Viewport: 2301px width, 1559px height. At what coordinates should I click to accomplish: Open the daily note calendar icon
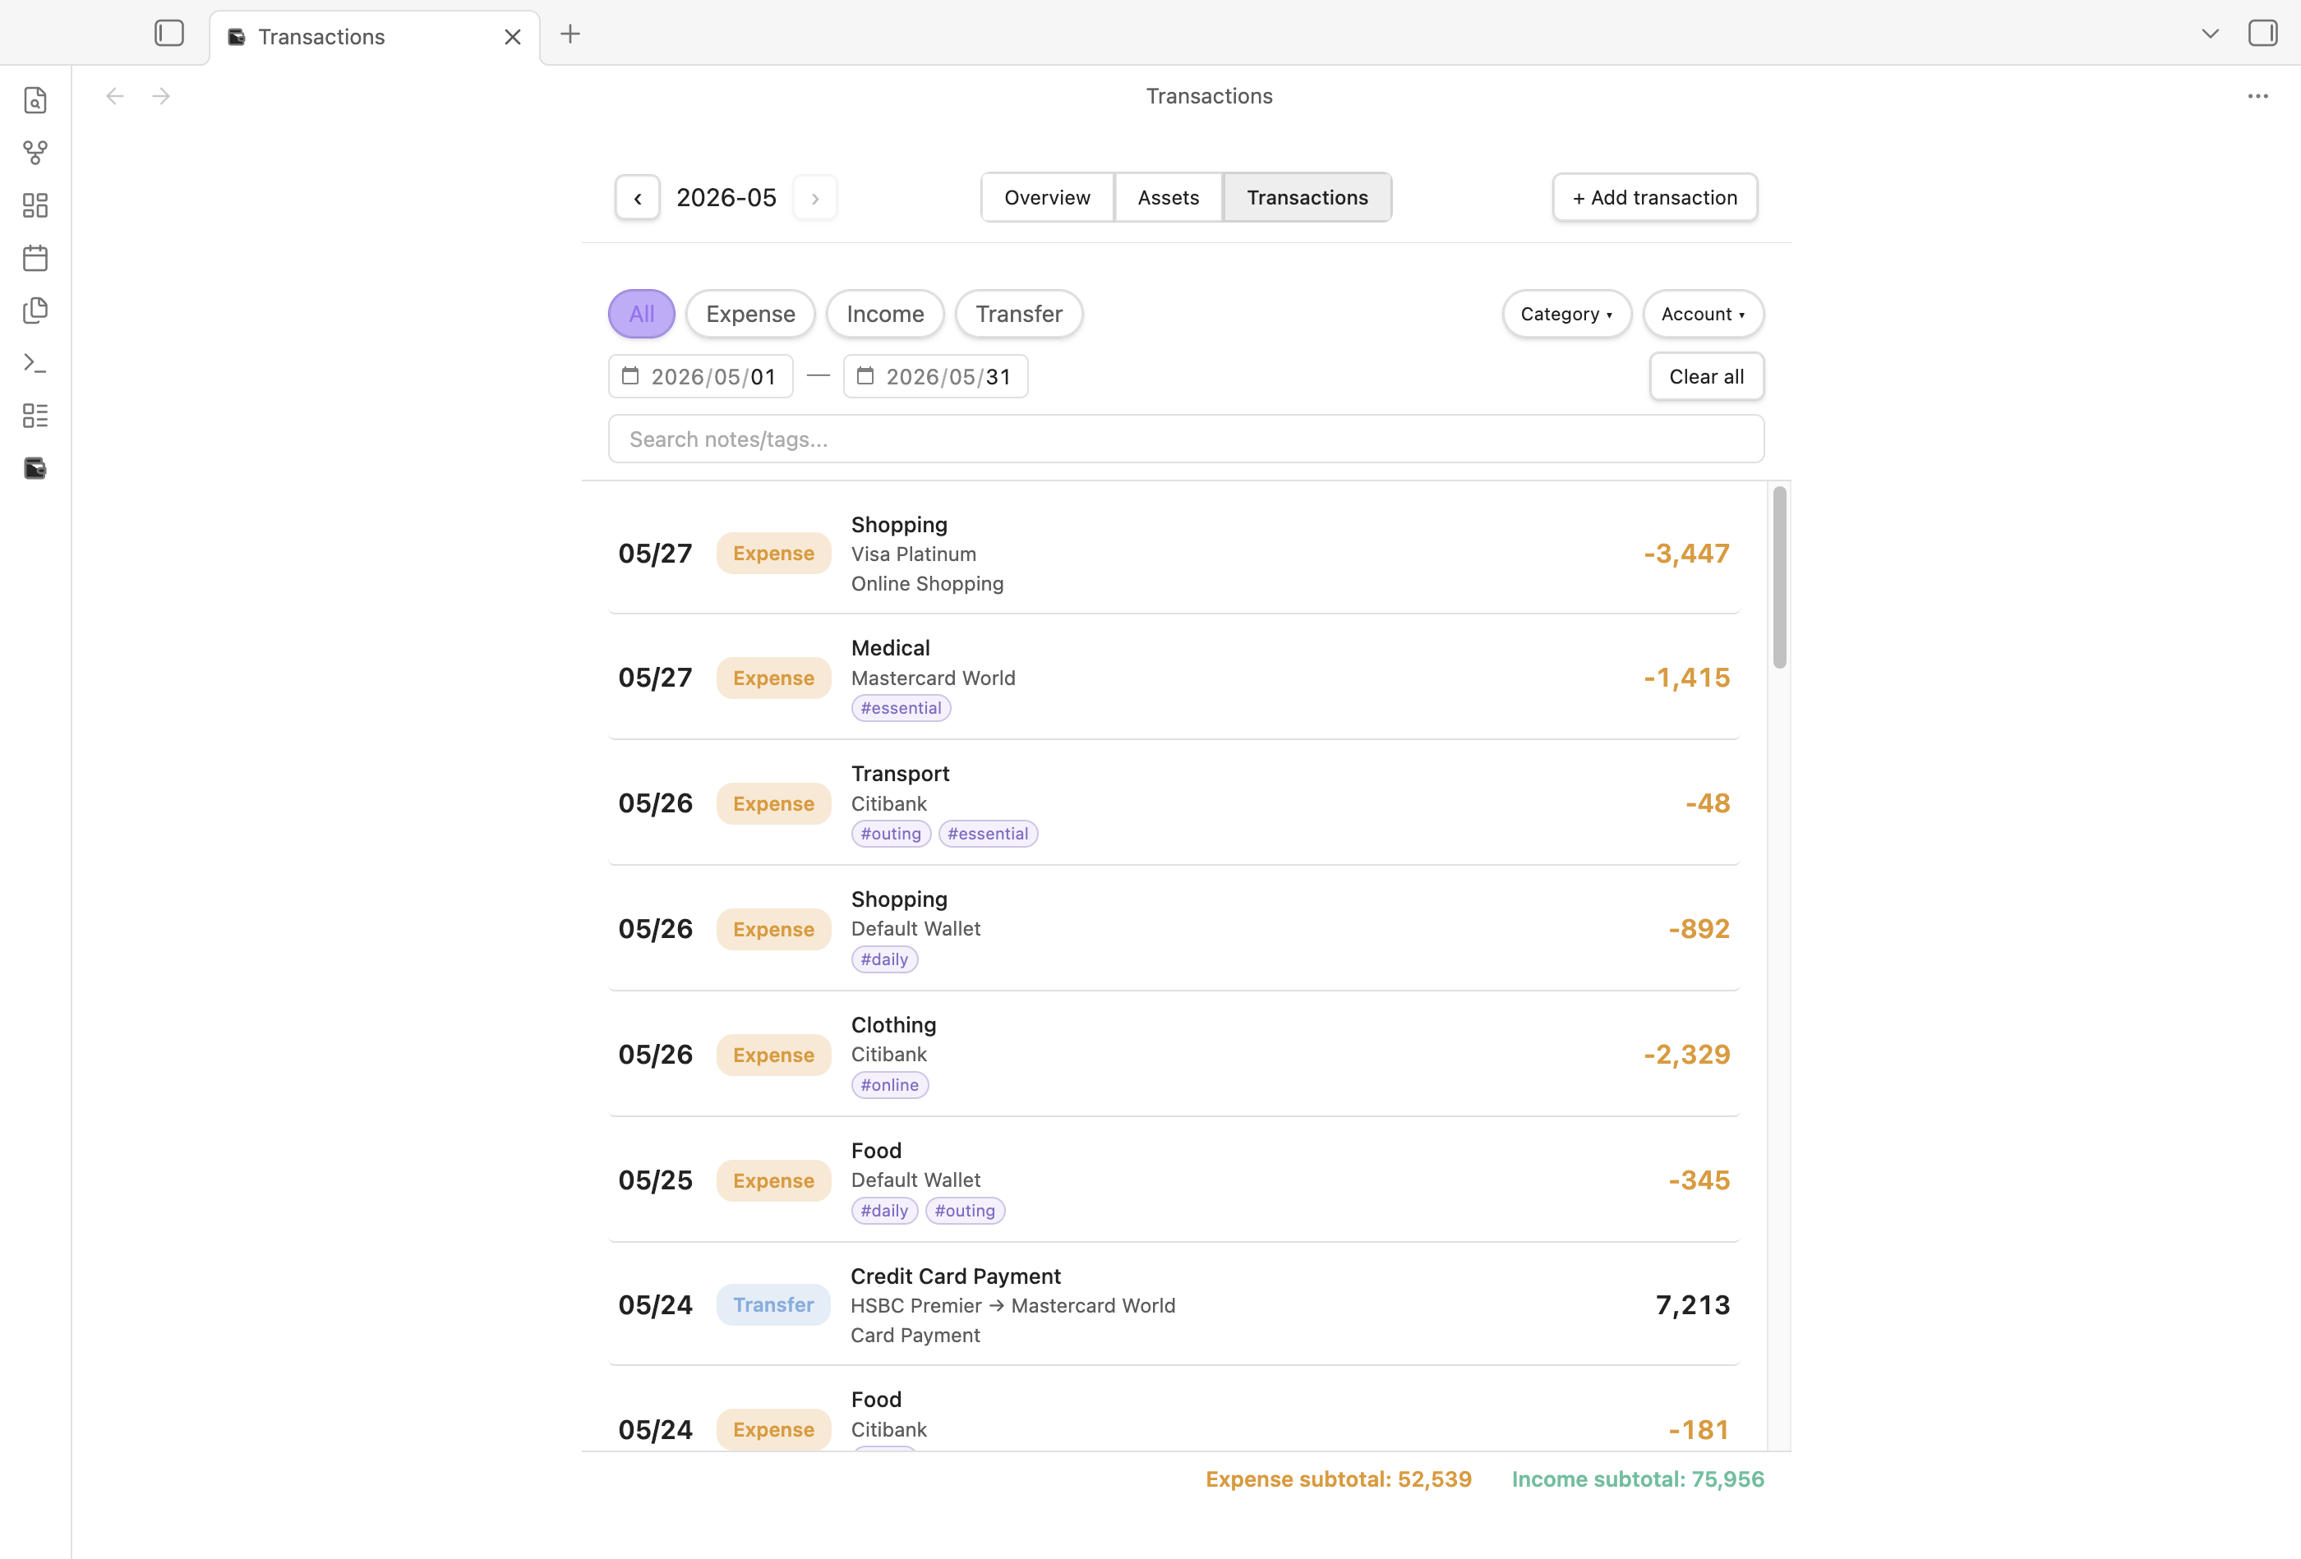coord(35,259)
